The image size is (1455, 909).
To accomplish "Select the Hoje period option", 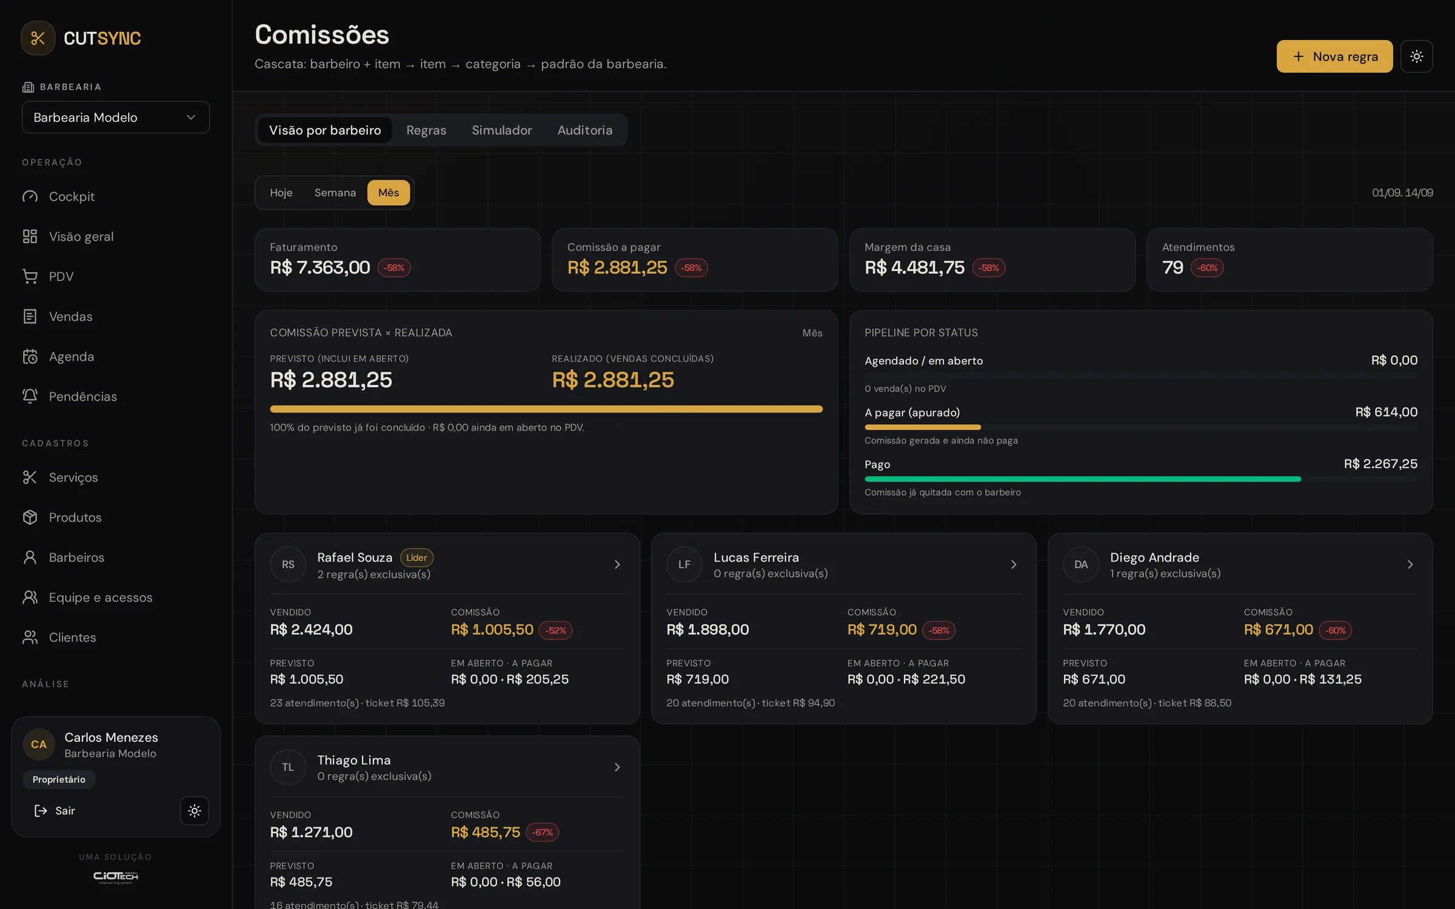I will point(281,193).
